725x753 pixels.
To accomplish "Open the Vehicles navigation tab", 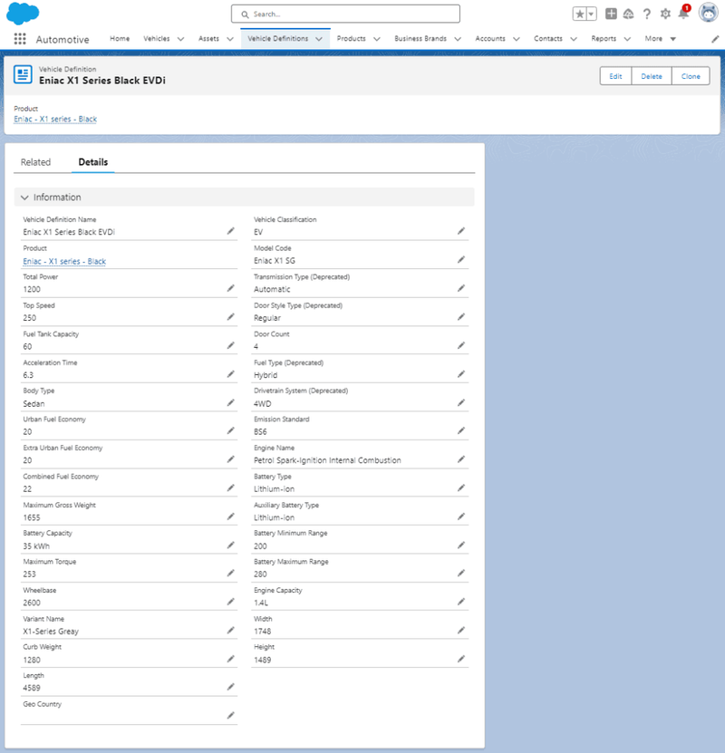I will coord(157,38).
